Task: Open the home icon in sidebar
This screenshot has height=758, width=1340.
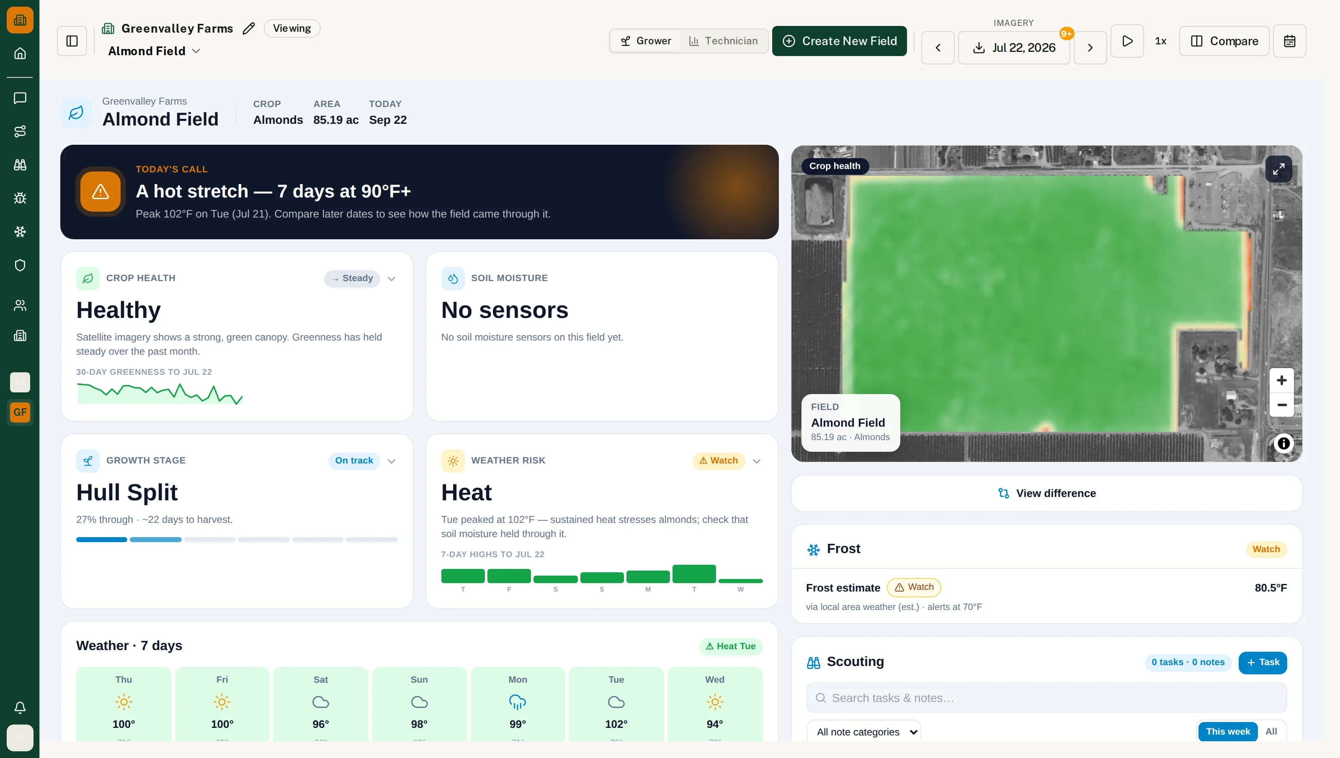Action: pyautogui.click(x=20, y=53)
